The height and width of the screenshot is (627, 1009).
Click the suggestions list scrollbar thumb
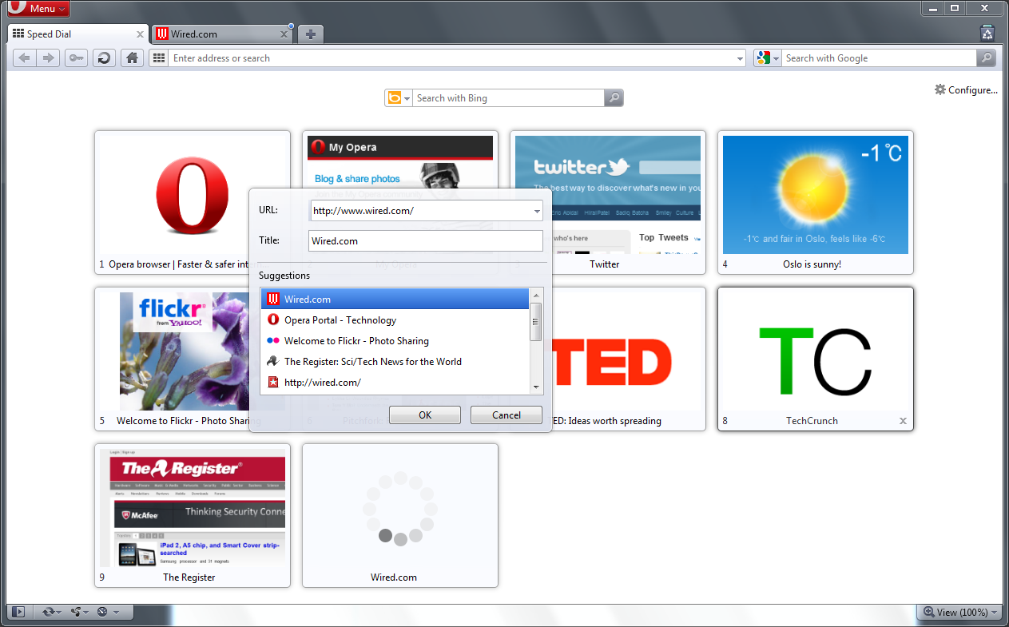coord(536,322)
